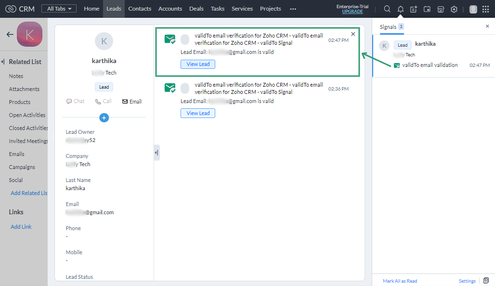
Task: Click the pink K lead avatar
Action: tap(29, 34)
